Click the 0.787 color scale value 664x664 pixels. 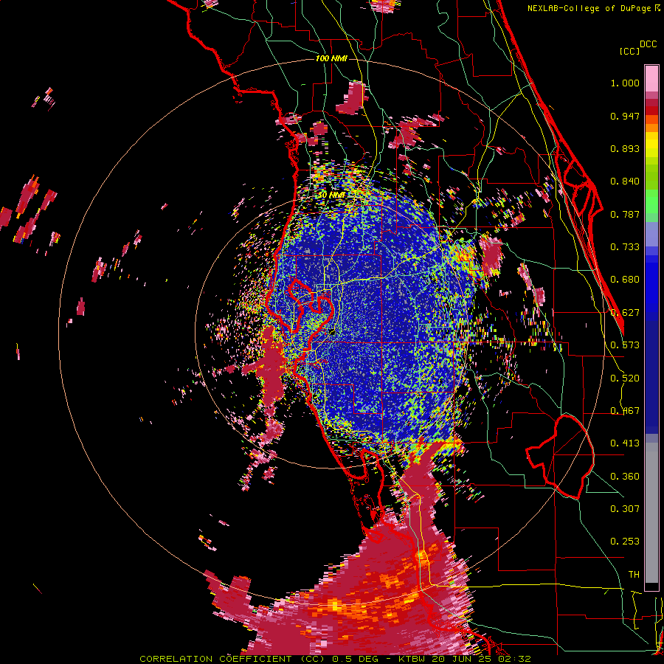pyautogui.click(x=625, y=214)
